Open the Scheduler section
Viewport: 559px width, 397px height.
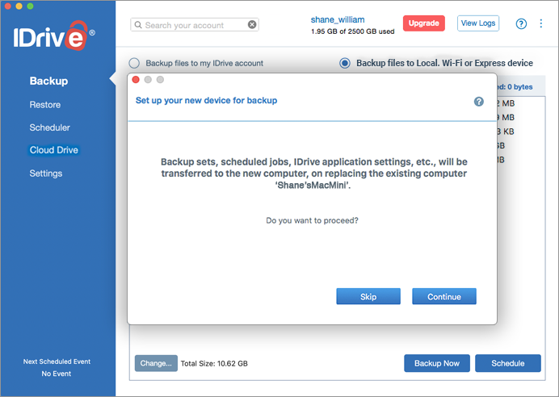(x=49, y=127)
